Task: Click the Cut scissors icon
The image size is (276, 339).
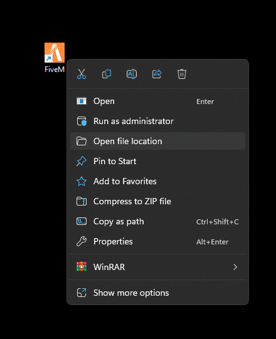Action: click(82, 74)
